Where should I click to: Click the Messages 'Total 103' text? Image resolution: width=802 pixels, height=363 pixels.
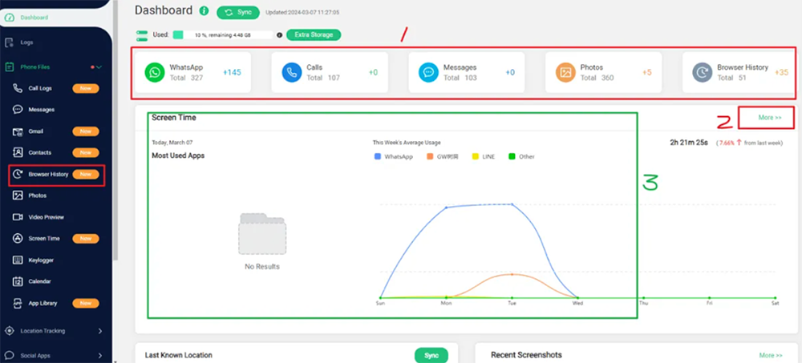pyautogui.click(x=460, y=78)
